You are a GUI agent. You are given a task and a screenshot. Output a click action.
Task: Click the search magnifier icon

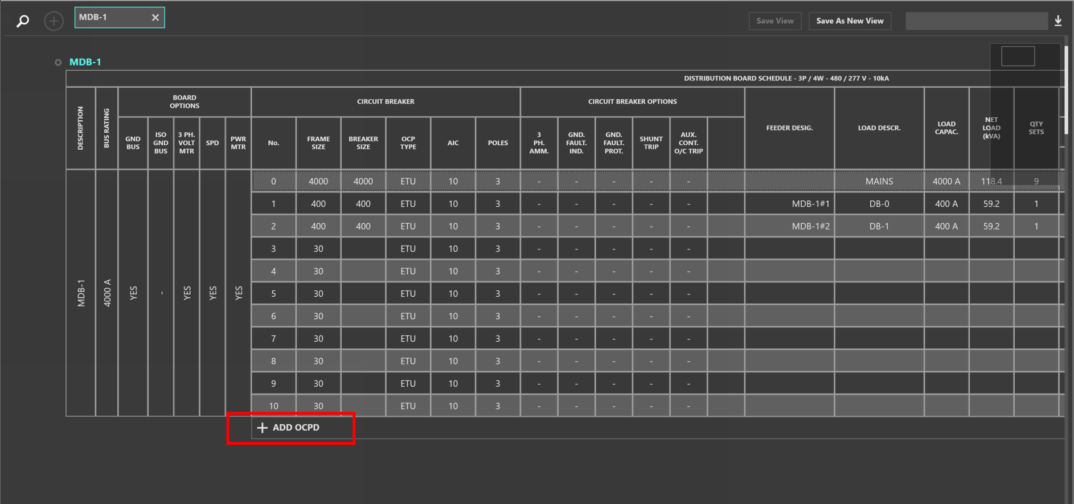click(x=23, y=21)
